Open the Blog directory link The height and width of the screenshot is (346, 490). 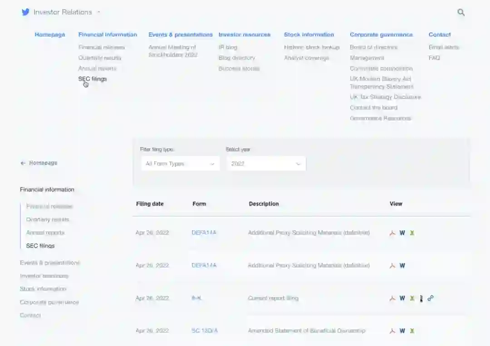(x=237, y=58)
